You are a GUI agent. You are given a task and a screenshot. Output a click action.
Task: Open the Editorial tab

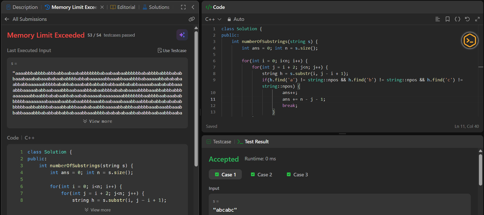[x=123, y=7]
